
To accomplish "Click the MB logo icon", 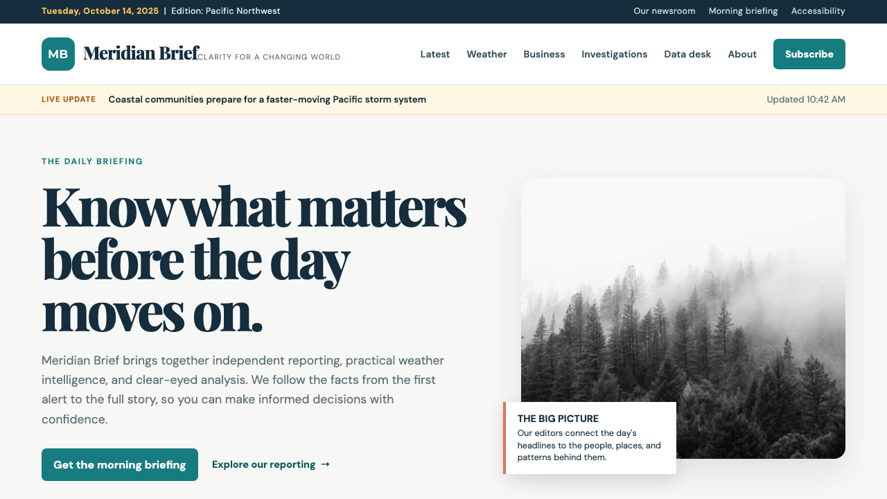I will (58, 54).
